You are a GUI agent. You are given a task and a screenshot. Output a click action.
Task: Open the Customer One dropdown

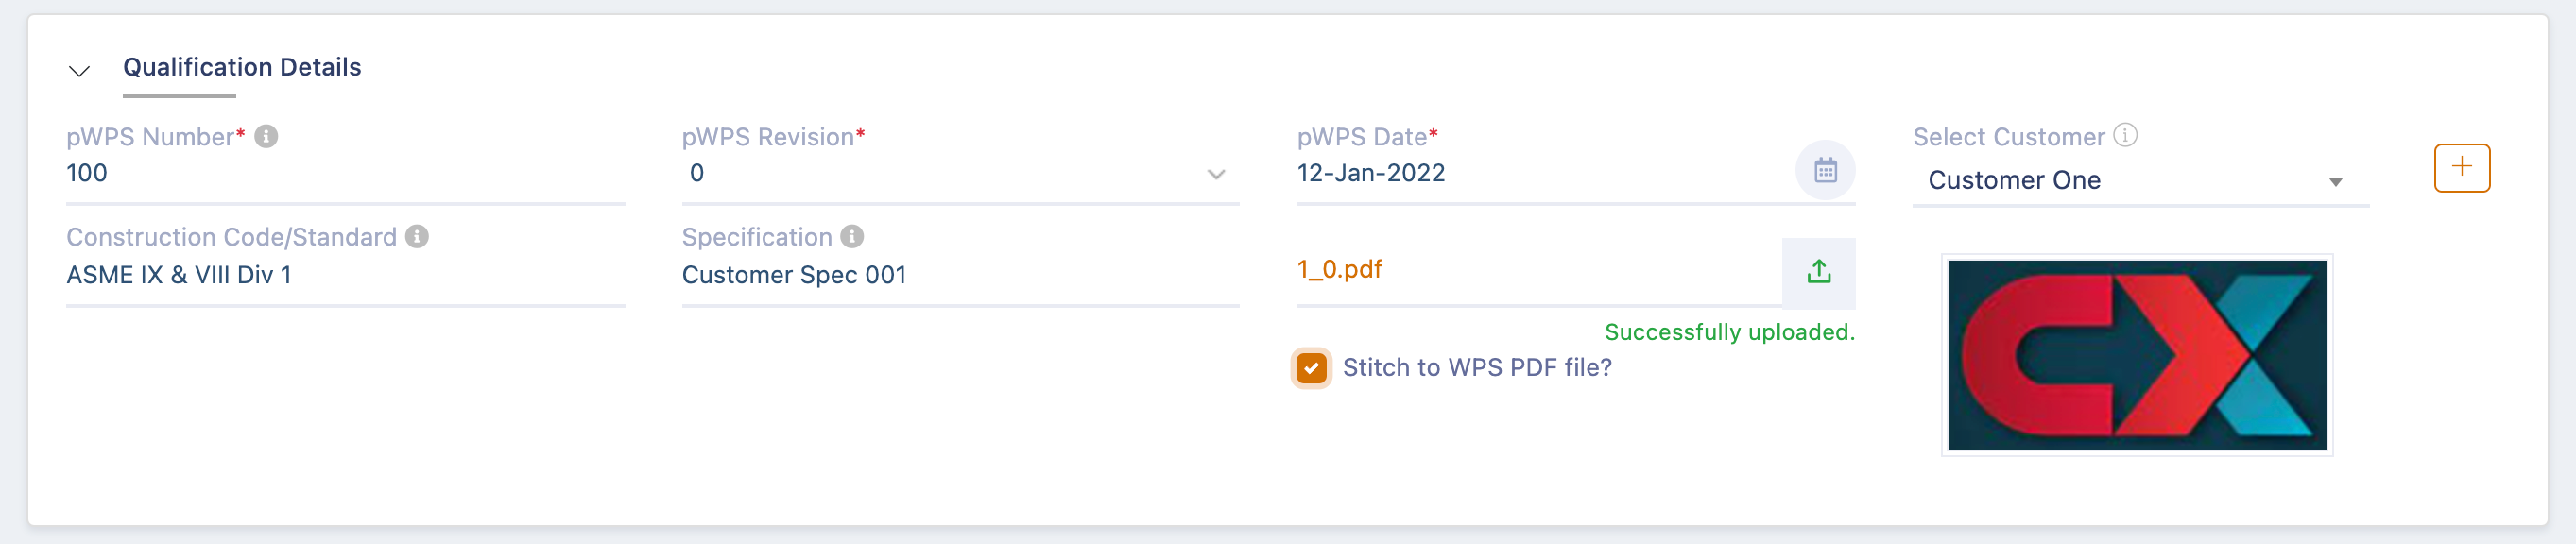(2140, 181)
